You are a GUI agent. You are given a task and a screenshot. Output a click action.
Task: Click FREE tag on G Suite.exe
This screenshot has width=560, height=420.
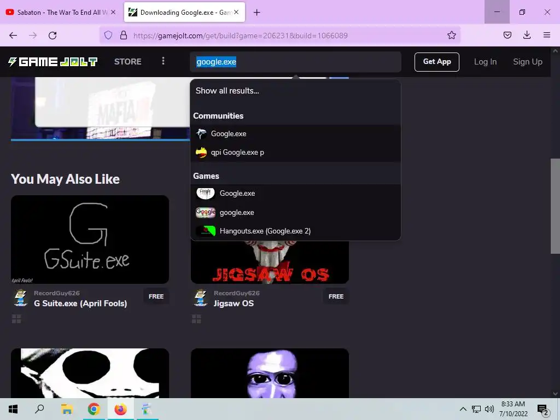pos(156,296)
